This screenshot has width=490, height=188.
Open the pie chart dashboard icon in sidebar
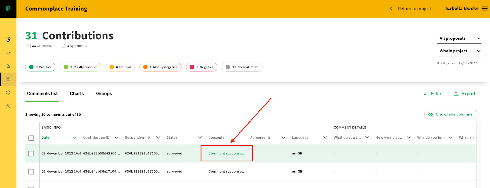[x=8, y=39]
